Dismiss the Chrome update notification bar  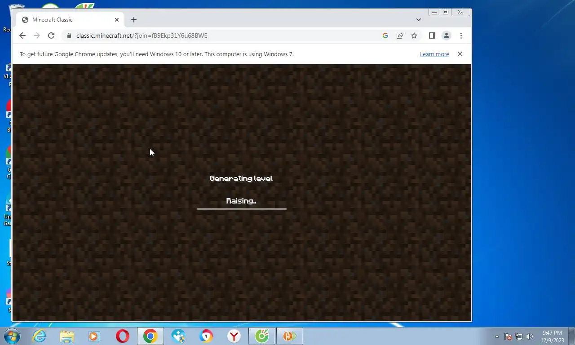[460, 54]
